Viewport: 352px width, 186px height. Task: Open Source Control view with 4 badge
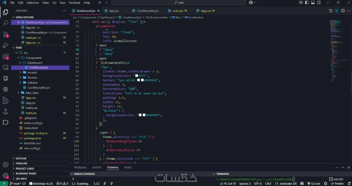coord(5,34)
